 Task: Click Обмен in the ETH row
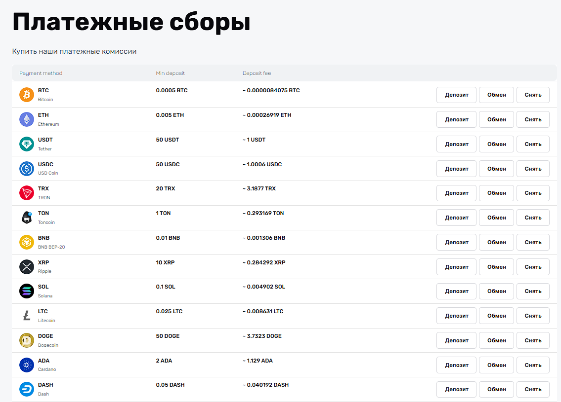497,119
